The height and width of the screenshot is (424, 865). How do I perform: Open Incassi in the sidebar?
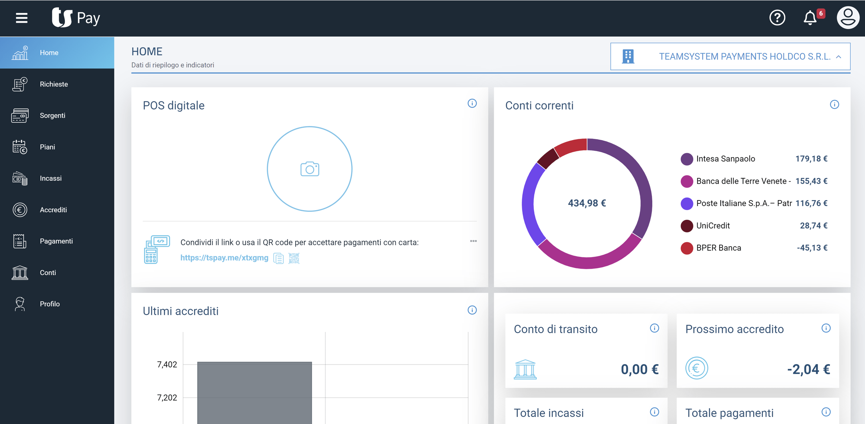[57, 179]
